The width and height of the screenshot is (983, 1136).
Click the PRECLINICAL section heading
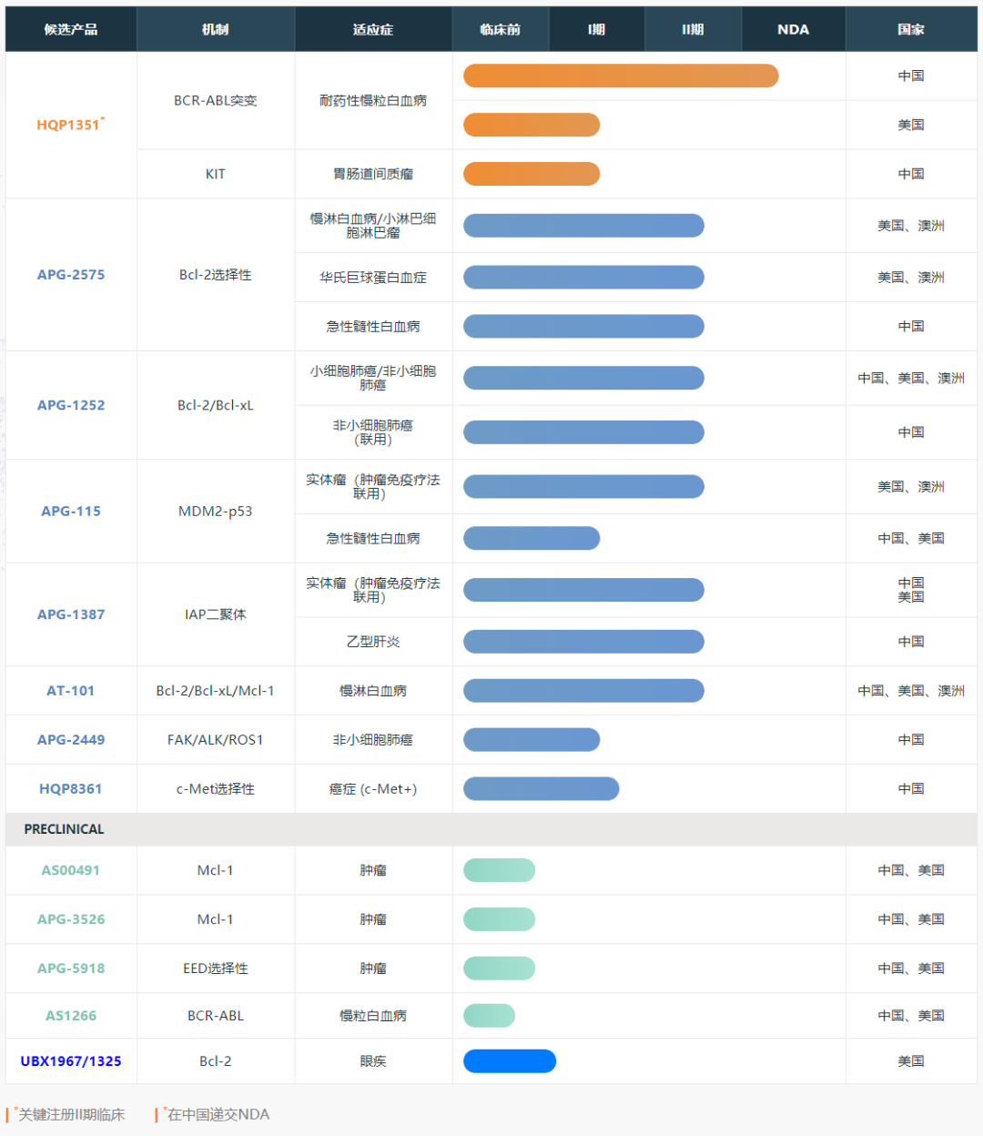point(64,829)
